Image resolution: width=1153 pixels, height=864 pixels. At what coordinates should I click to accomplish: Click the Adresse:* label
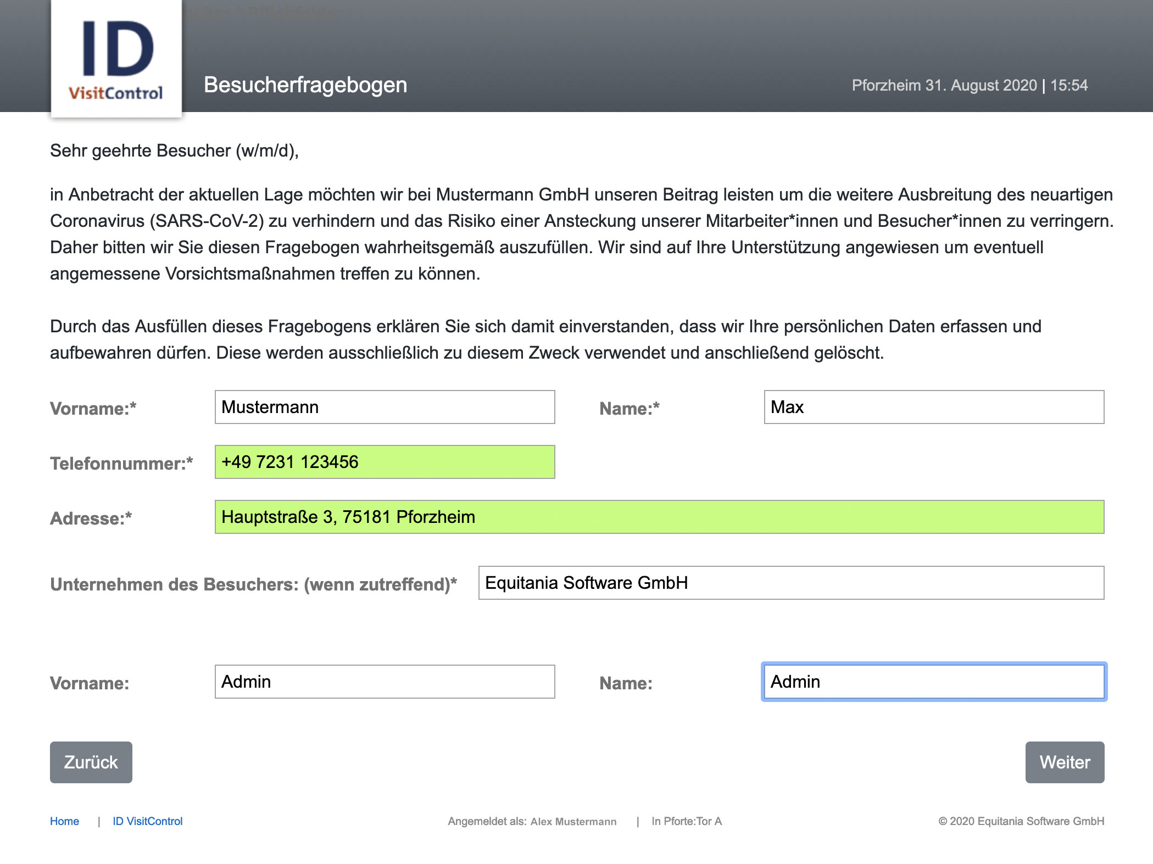91,519
